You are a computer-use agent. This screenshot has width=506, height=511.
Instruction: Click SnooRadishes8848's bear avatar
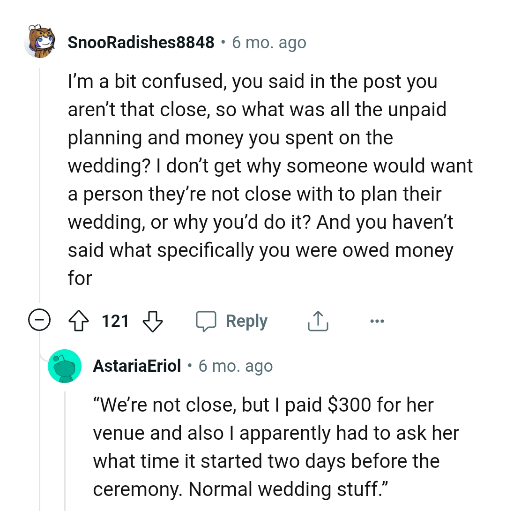coord(40,42)
